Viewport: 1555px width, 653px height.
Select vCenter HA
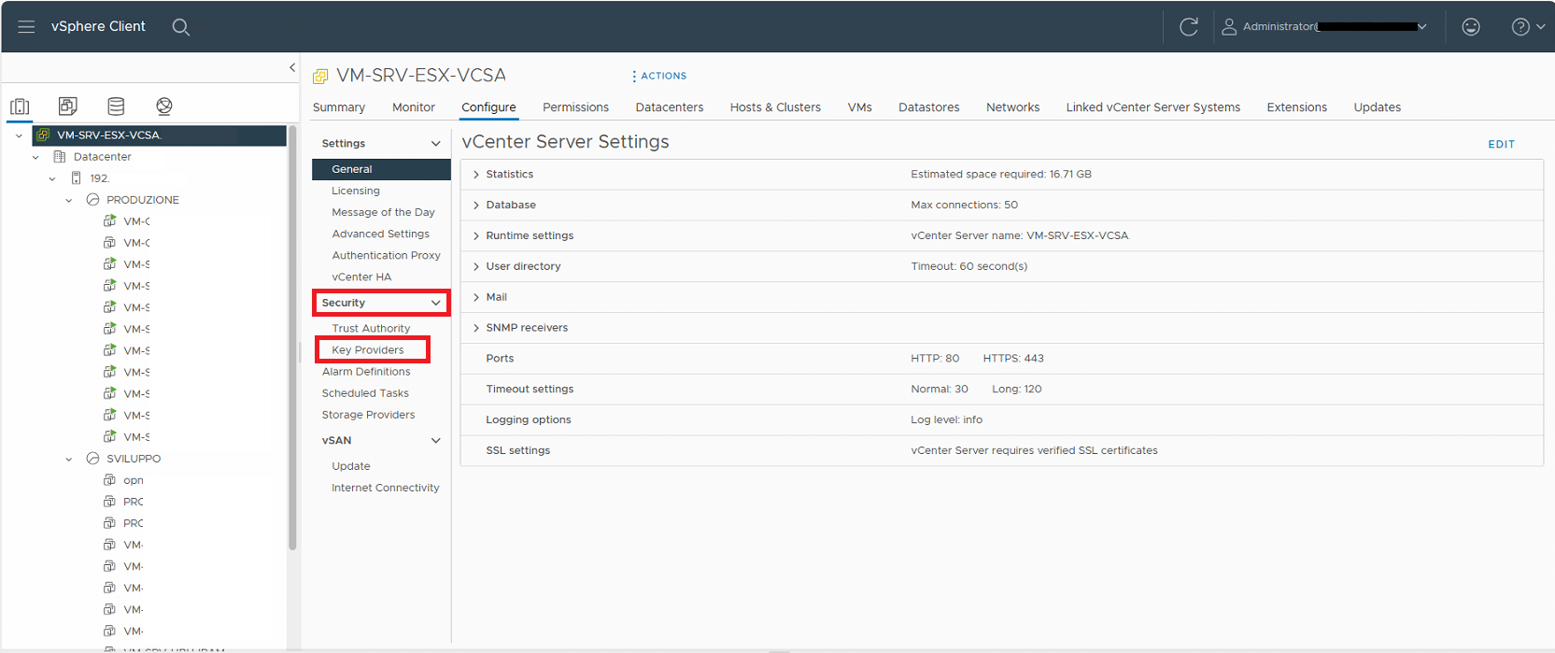(361, 277)
